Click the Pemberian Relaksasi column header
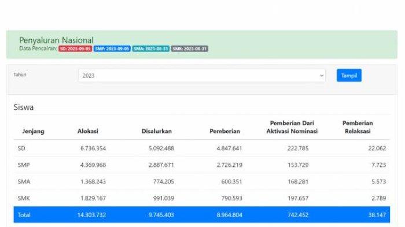This screenshot has height=227, width=405. pos(358,127)
